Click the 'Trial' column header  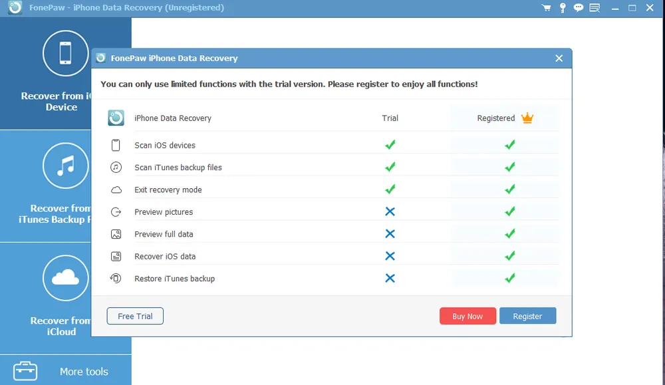390,118
